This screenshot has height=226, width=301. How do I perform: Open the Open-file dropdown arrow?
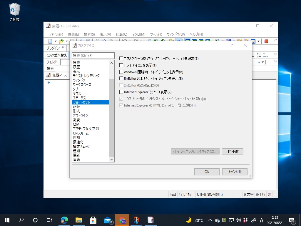pos(67,41)
